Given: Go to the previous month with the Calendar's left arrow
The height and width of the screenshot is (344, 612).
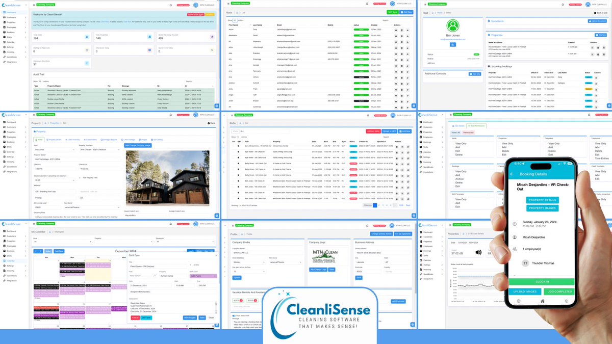Looking at the screenshot, I should pyautogui.click(x=36, y=251).
